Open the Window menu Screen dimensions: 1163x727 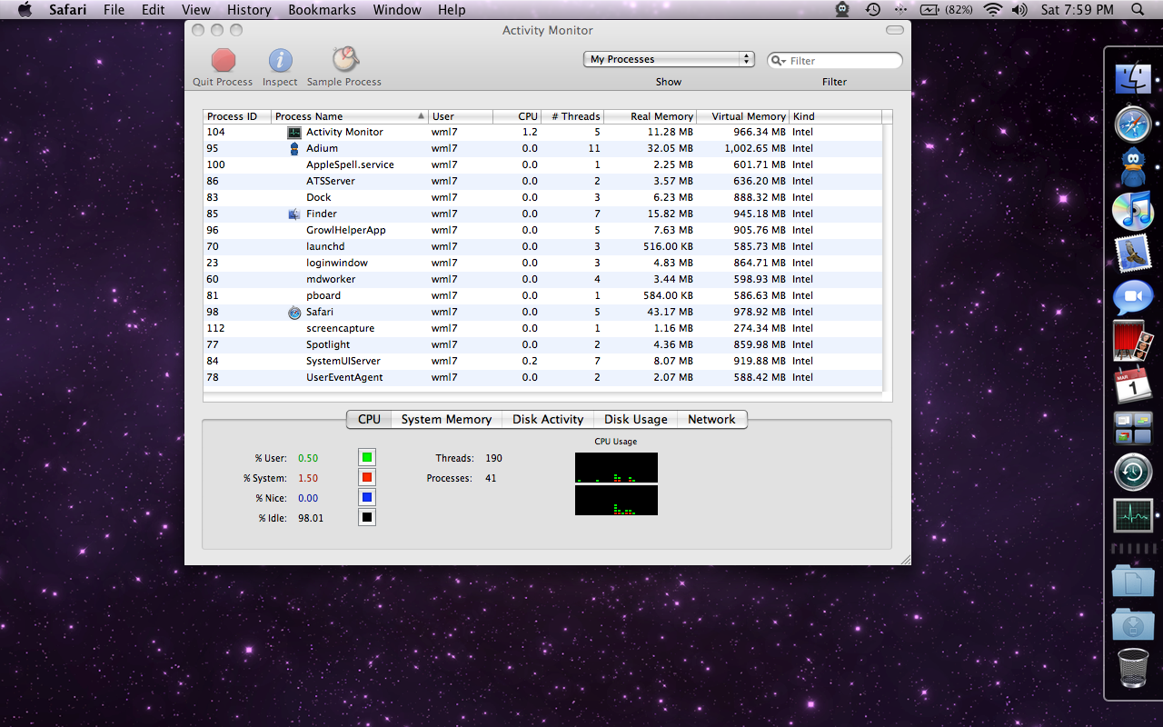pyautogui.click(x=397, y=10)
